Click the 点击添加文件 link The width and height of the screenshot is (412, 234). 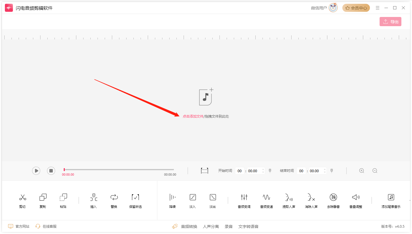[193, 116]
